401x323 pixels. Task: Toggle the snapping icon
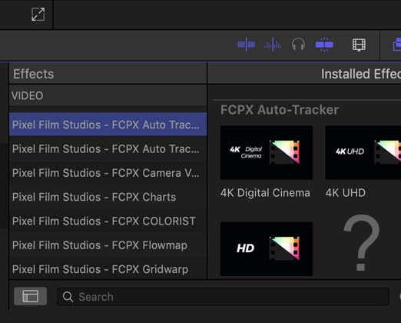click(x=324, y=45)
